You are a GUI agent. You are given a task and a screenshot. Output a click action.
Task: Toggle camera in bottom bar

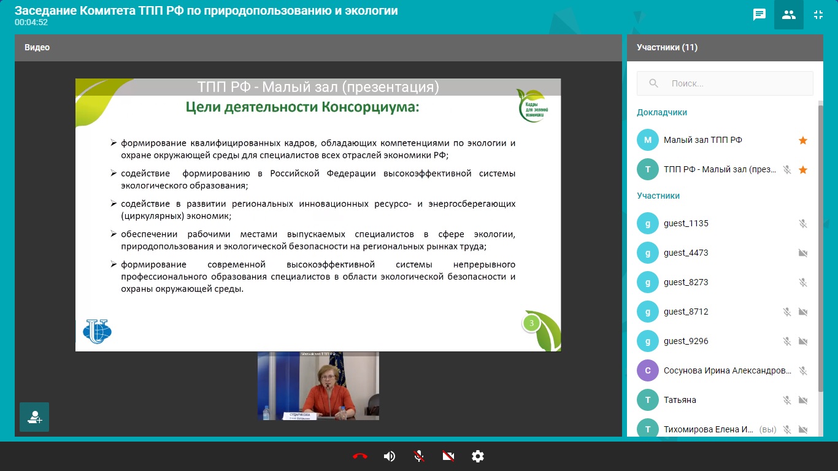[x=448, y=456]
